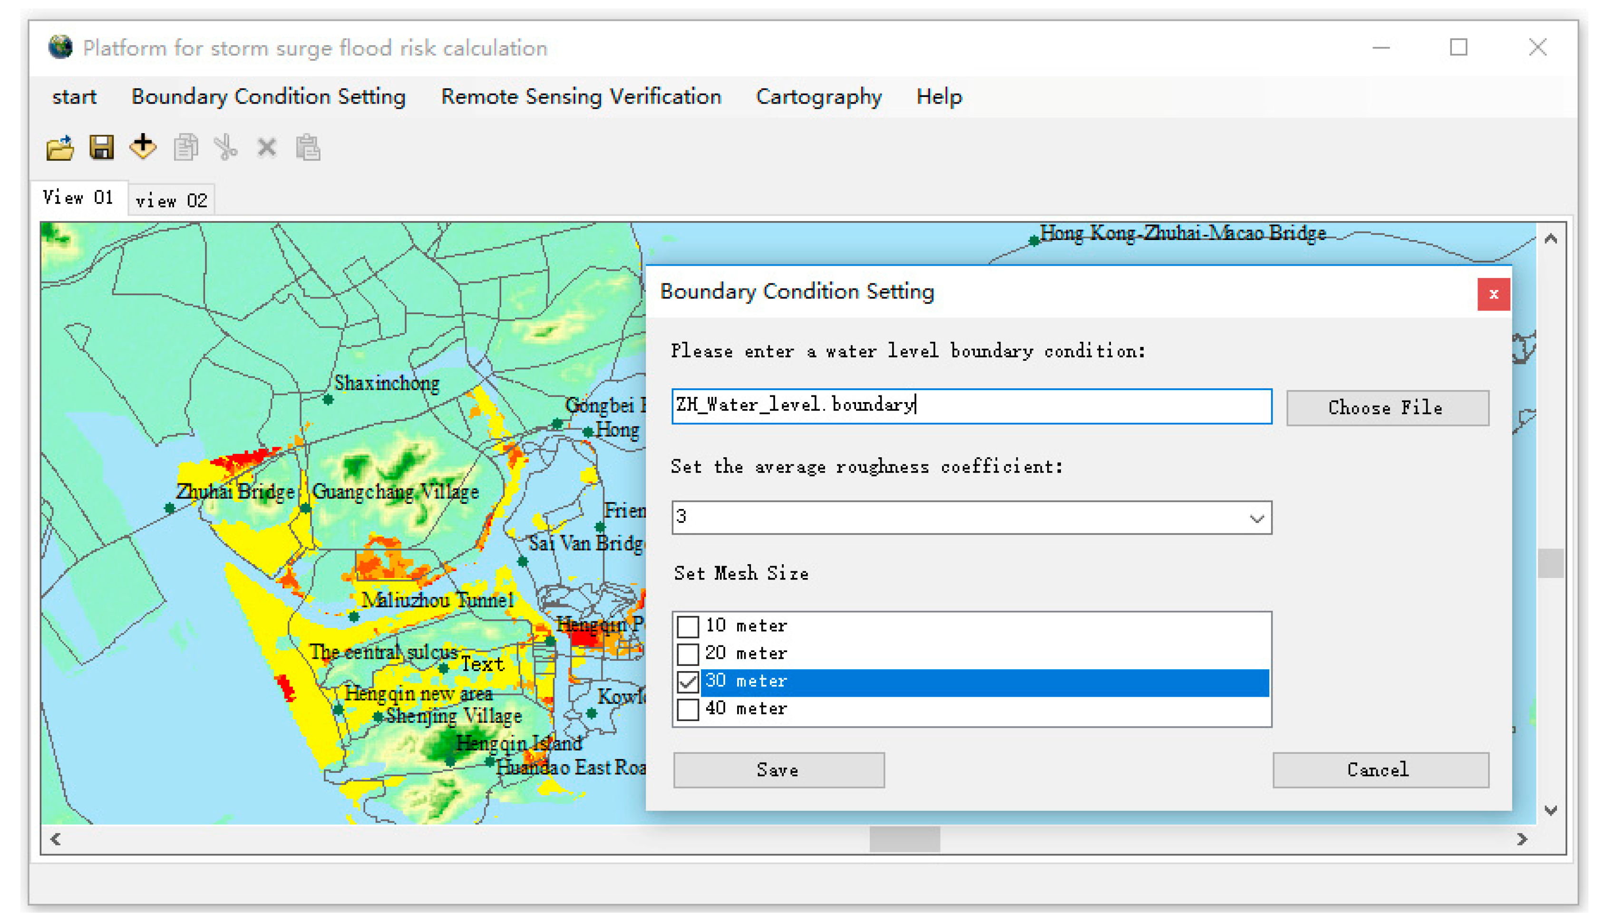Open the Cartography menu

(818, 96)
